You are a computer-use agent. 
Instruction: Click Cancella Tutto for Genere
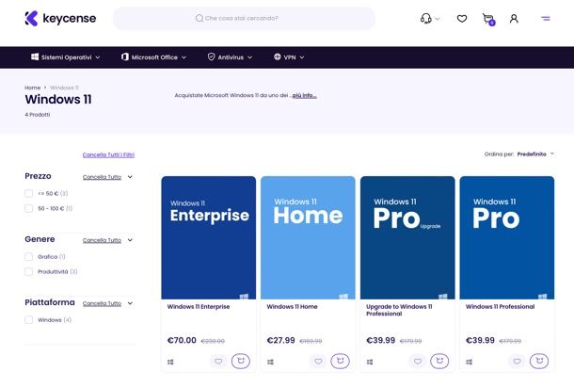pos(102,240)
